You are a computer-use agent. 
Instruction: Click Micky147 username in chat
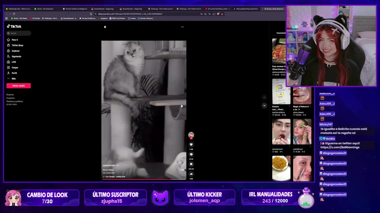coord(326,125)
